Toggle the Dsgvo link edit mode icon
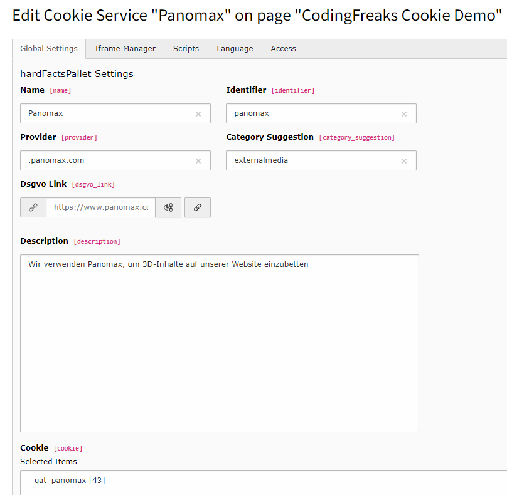Screen dimensions: 507x495 pos(168,207)
